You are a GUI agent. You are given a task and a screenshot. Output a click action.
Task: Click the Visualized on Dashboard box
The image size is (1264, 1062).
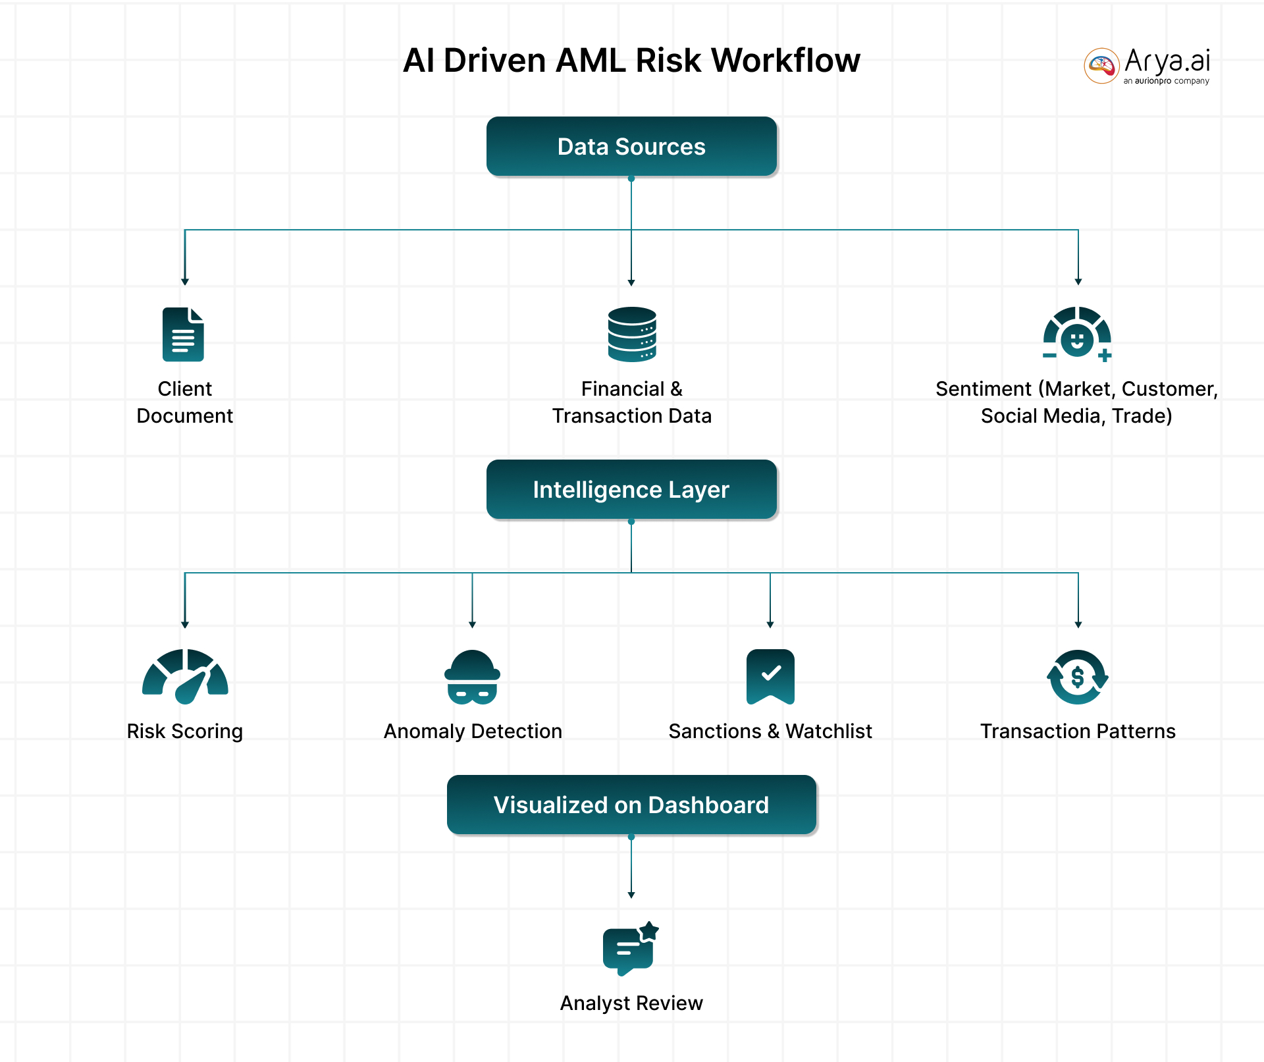pos(631,805)
